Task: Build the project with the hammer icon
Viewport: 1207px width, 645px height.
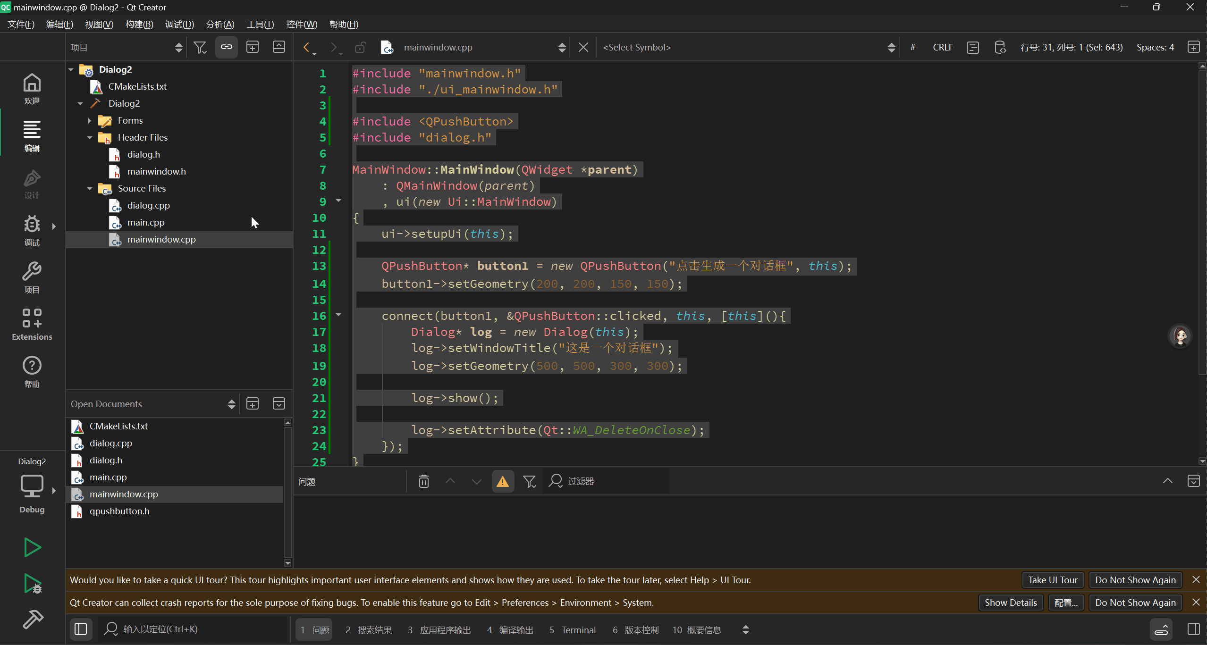Action: click(32, 619)
